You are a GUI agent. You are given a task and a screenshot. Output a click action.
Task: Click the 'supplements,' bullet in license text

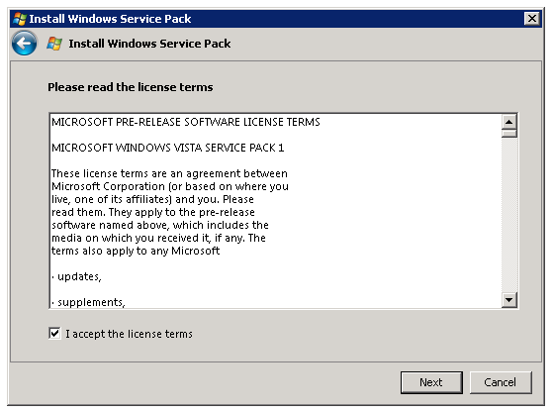pyautogui.click(x=88, y=302)
